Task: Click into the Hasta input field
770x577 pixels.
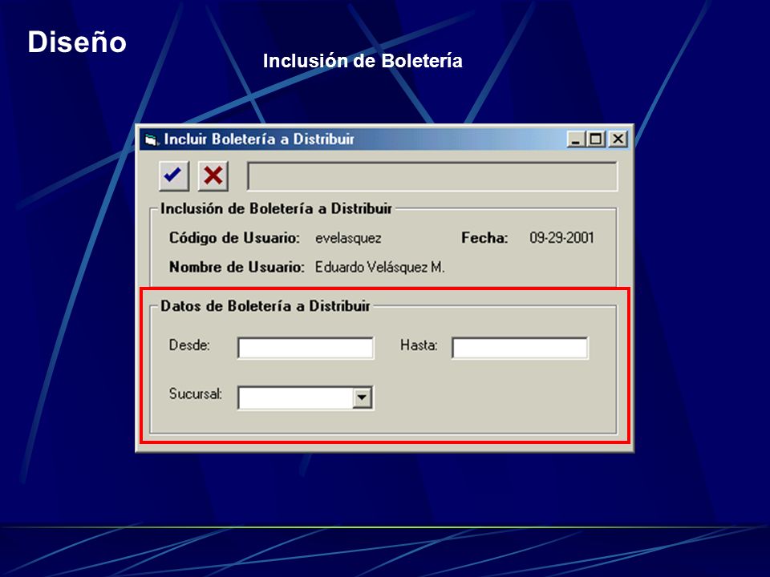Action: tap(520, 348)
